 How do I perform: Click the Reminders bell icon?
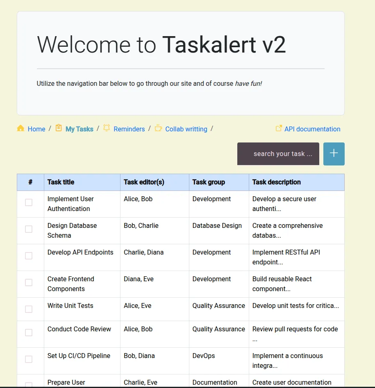(x=107, y=128)
